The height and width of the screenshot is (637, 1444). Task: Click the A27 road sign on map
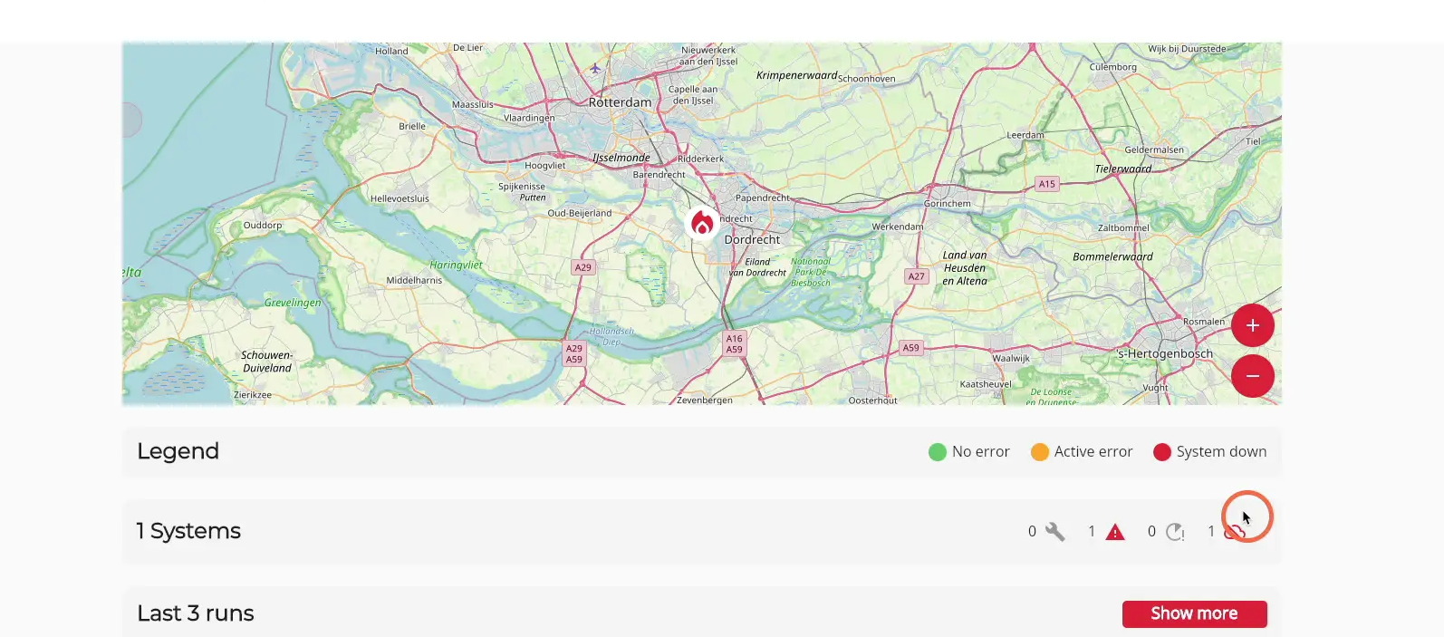(x=917, y=276)
